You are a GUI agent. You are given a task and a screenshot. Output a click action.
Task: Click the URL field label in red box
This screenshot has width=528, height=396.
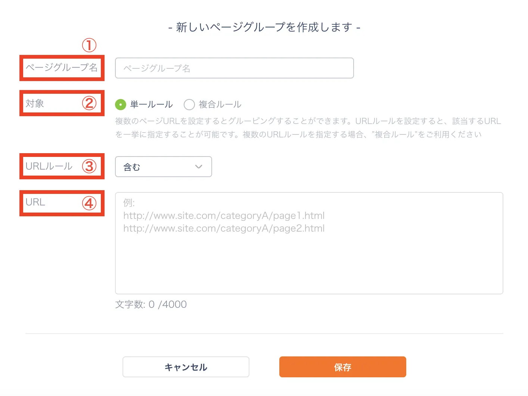coord(35,202)
